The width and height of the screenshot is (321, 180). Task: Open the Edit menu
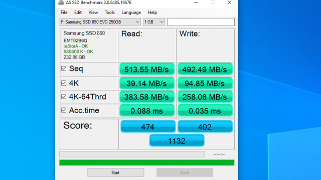tap(78, 12)
